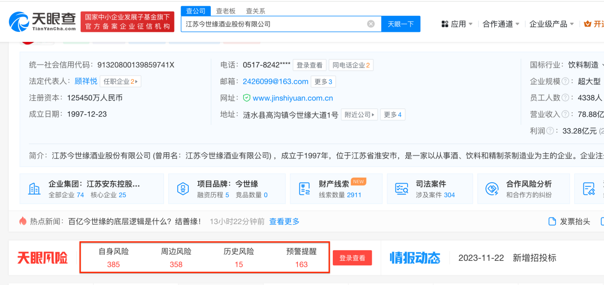Click the 和合作方的纠纷 subtitle

point(529,195)
